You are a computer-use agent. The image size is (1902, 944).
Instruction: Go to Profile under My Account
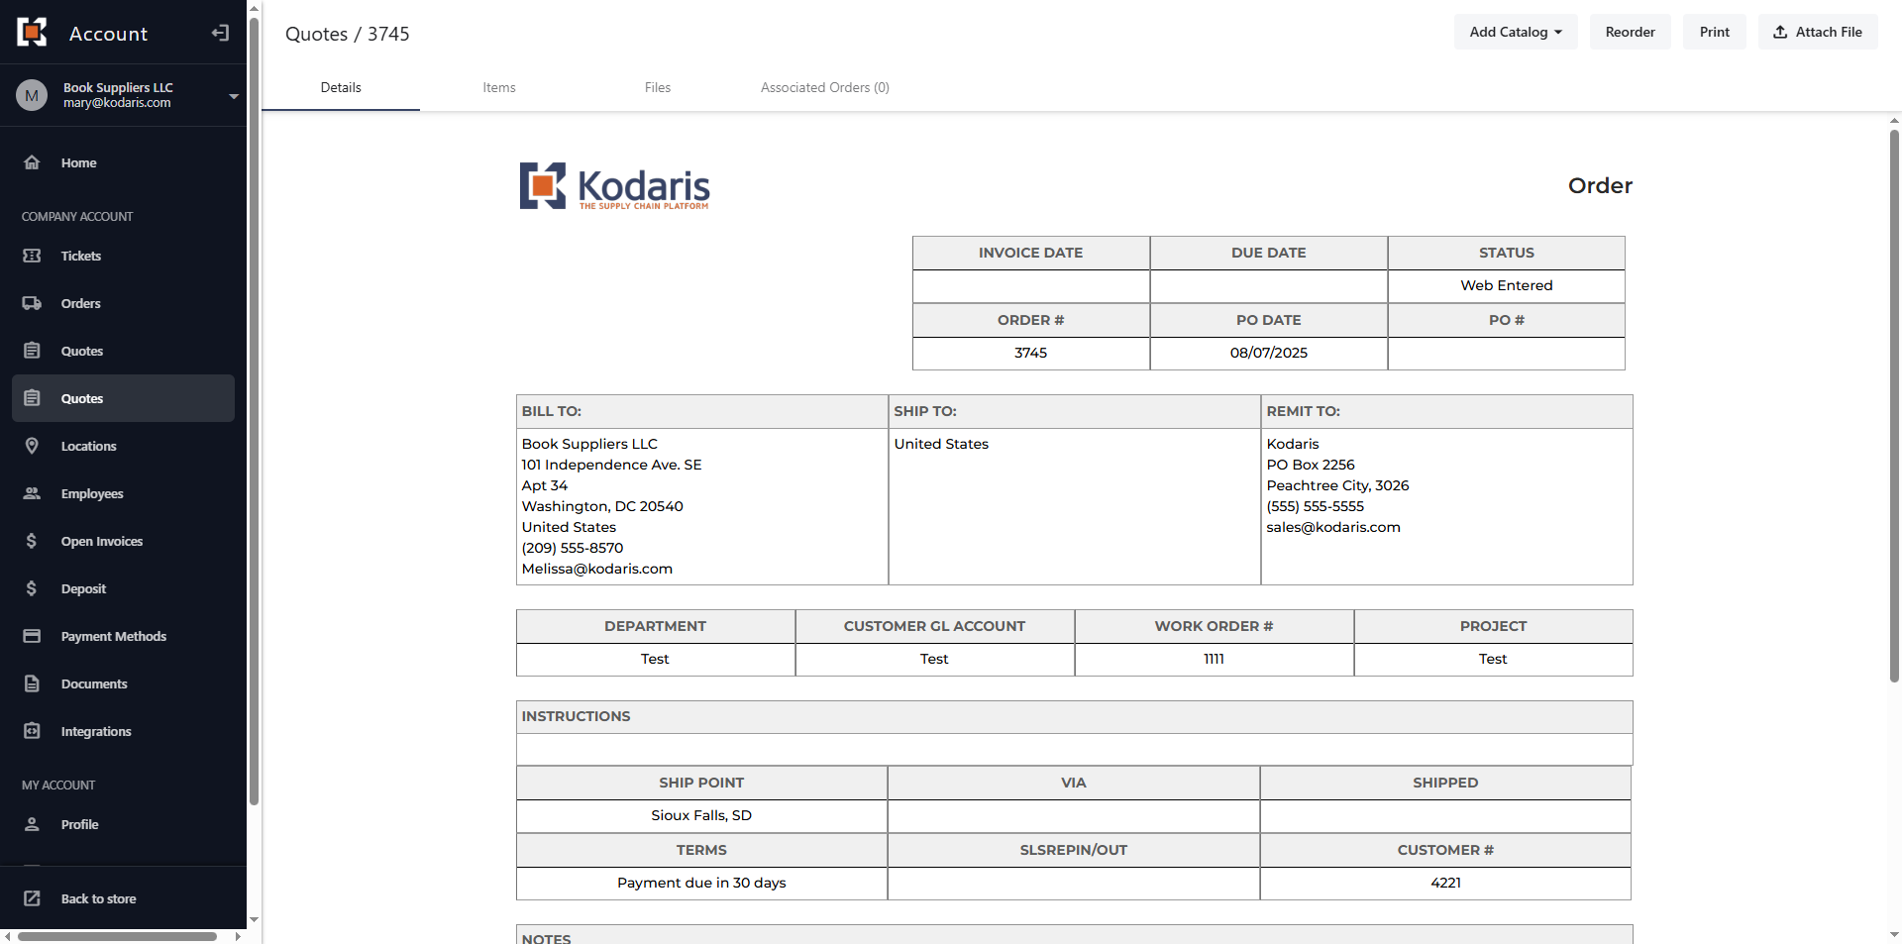point(123,824)
